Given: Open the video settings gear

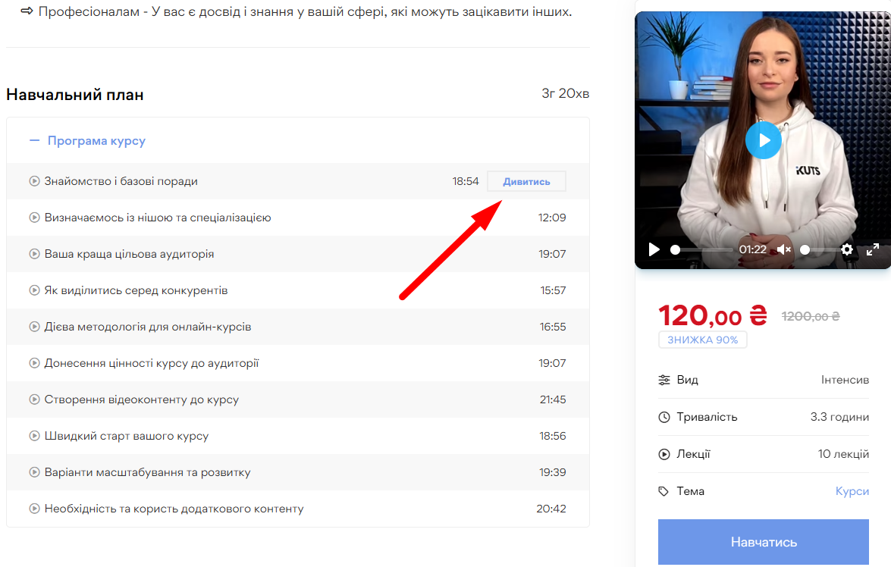Looking at the screenshot, I should (x=847, y=249).
